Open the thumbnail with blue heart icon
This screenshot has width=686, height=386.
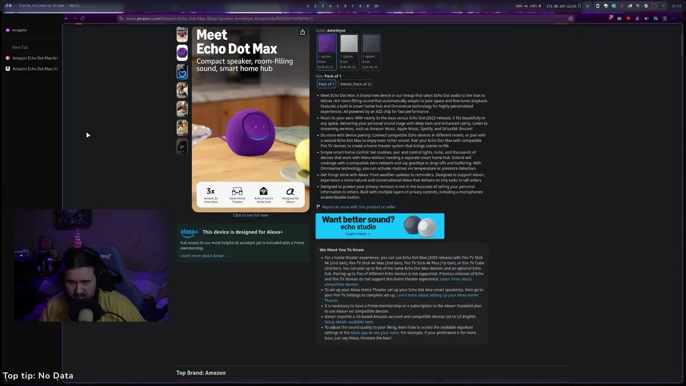point(182,71)
